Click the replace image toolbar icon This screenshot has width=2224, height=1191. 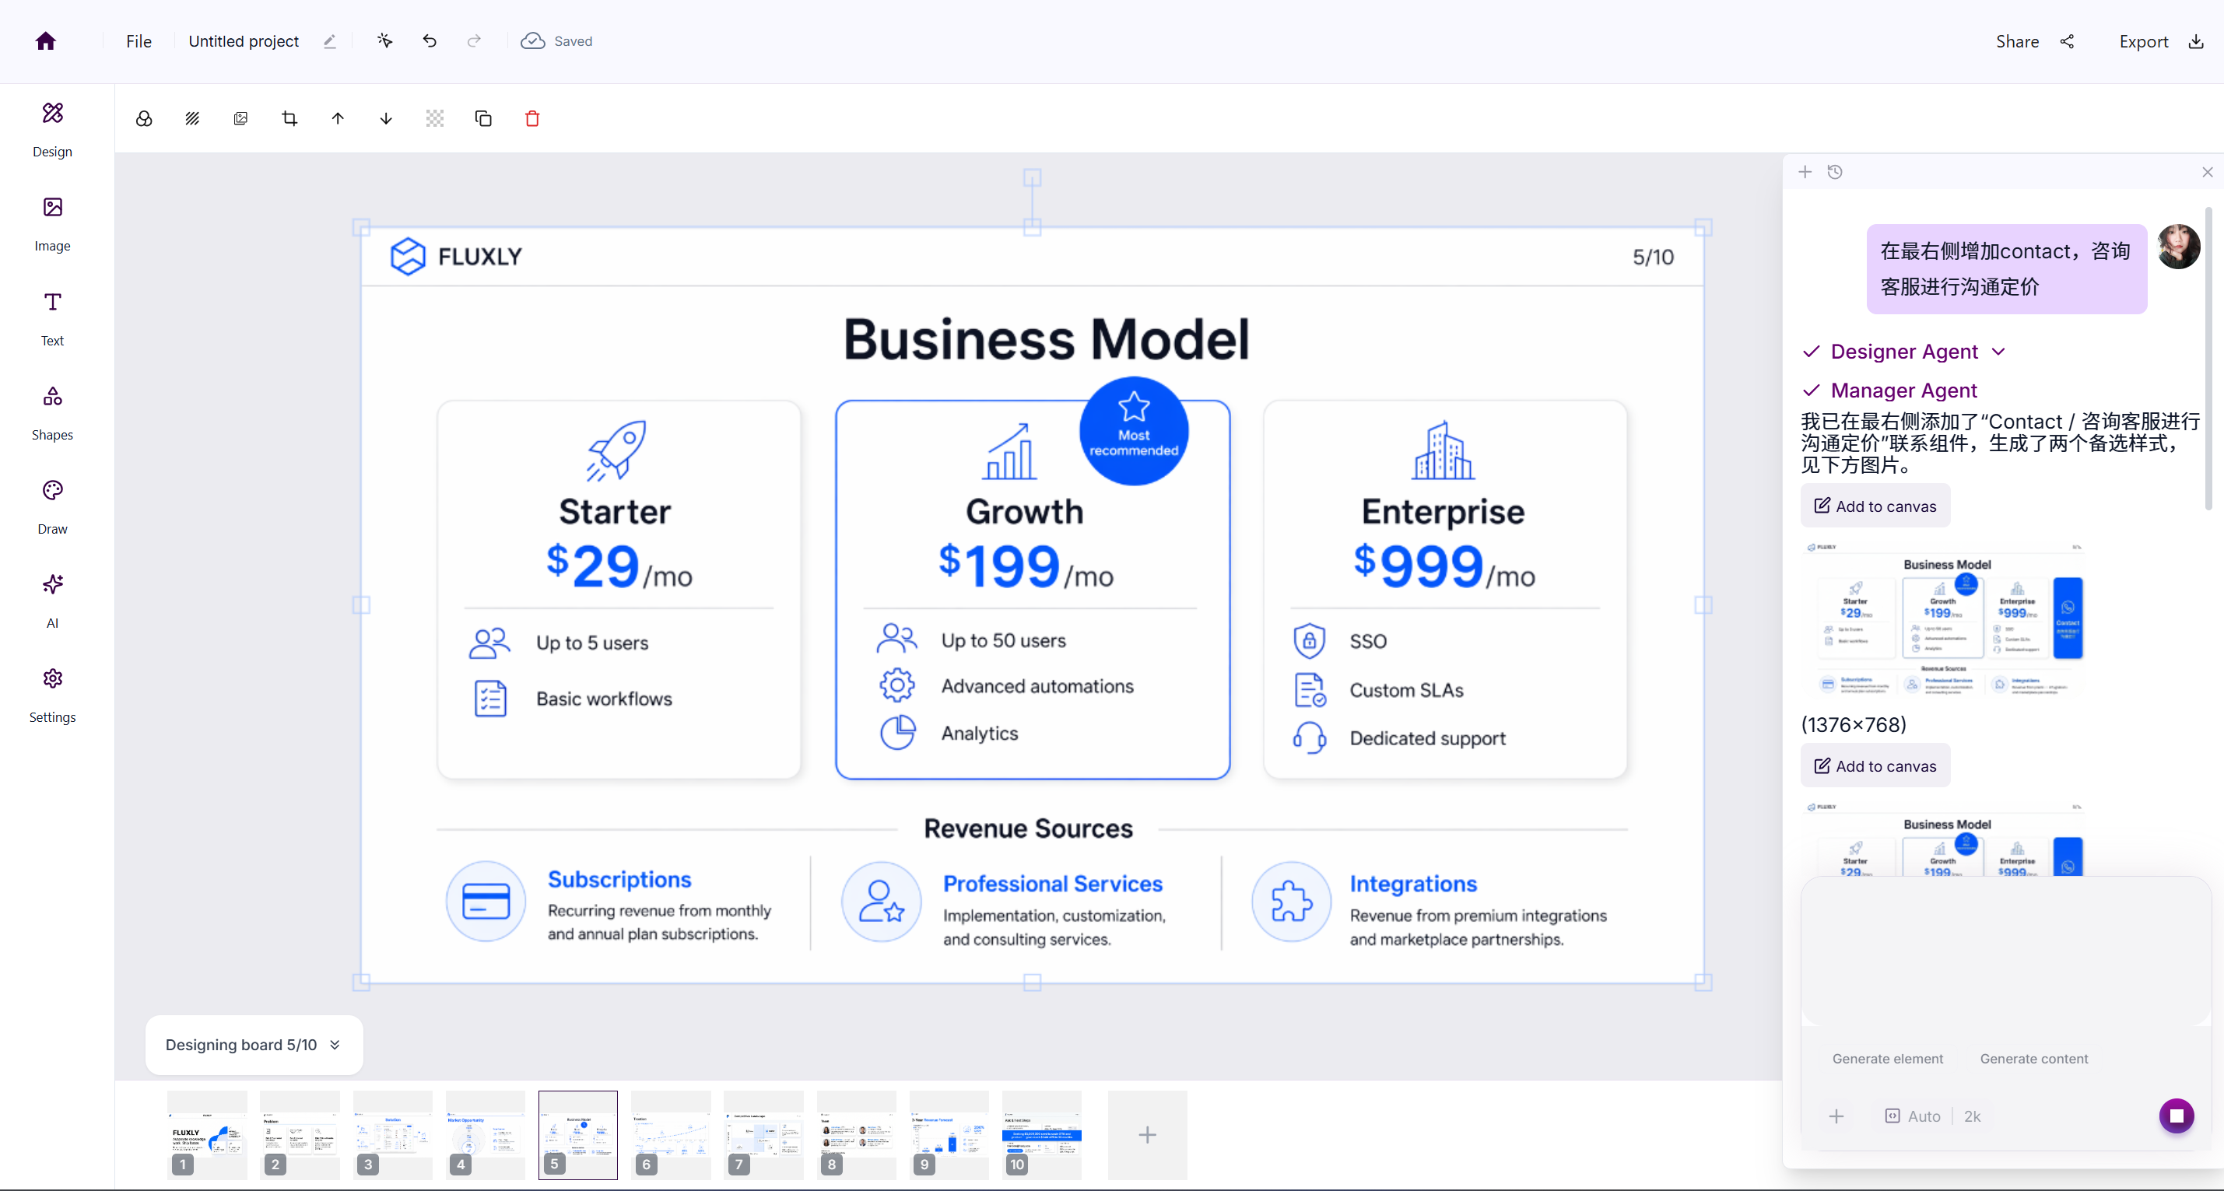tap(241, 118)
